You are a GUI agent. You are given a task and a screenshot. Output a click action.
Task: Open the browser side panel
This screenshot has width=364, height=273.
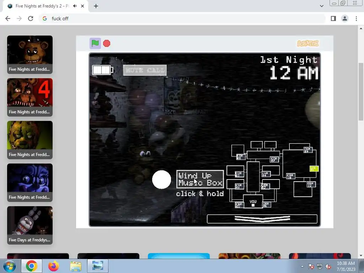[333, 18]
